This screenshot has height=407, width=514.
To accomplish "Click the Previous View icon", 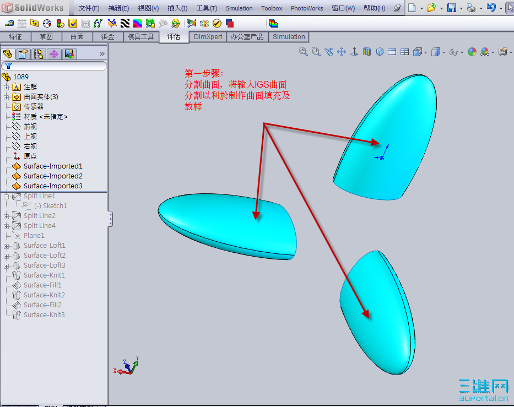I will point(329,52).
